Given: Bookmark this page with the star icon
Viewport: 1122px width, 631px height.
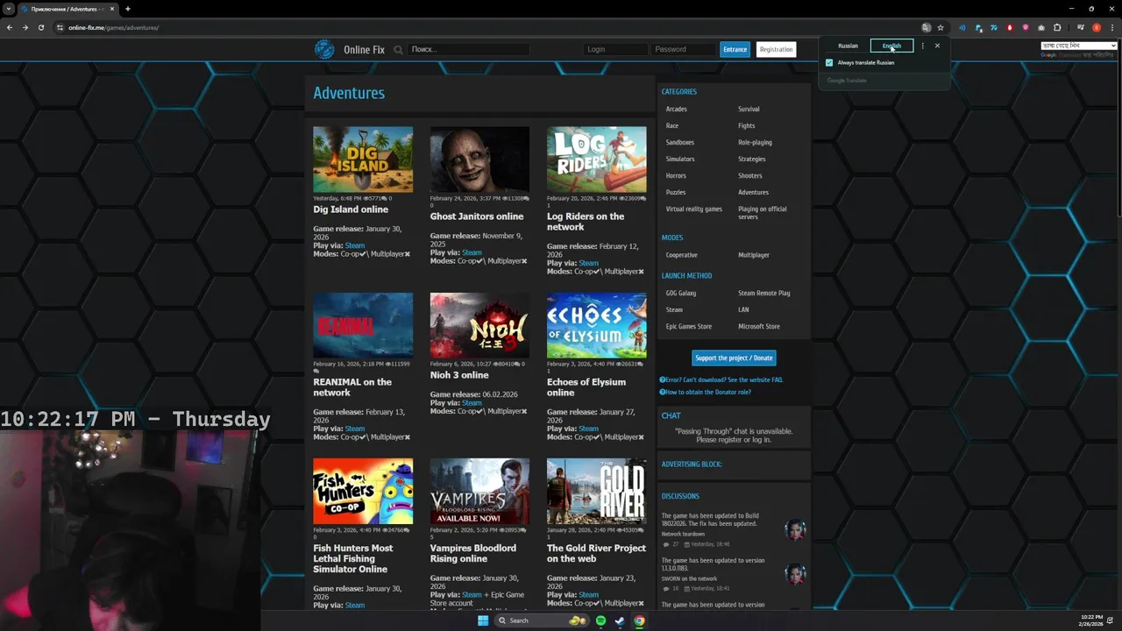Looking at the screenshot, I should [941, 27].
